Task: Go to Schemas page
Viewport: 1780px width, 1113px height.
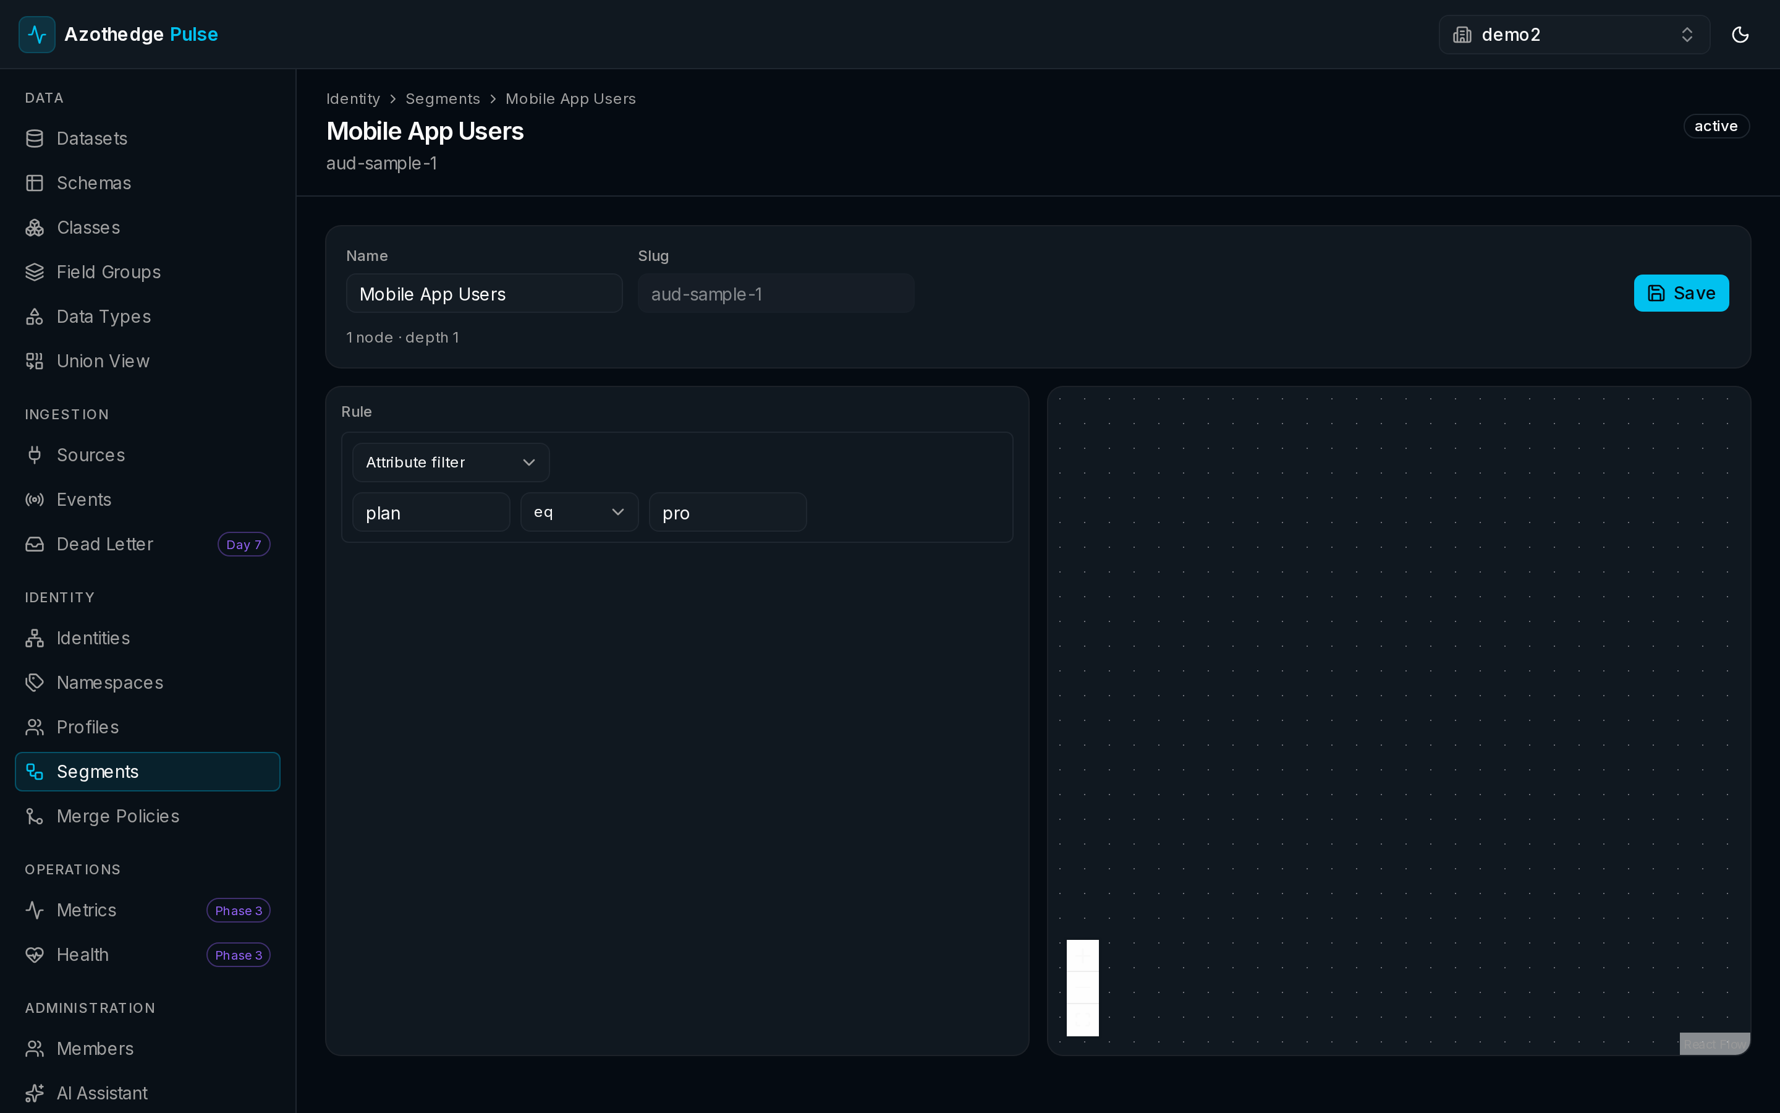Action: point(147,183)
